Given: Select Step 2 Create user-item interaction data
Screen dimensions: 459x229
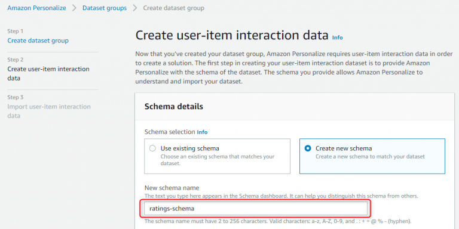Looking at the screenshot, I should coord(48,73).
